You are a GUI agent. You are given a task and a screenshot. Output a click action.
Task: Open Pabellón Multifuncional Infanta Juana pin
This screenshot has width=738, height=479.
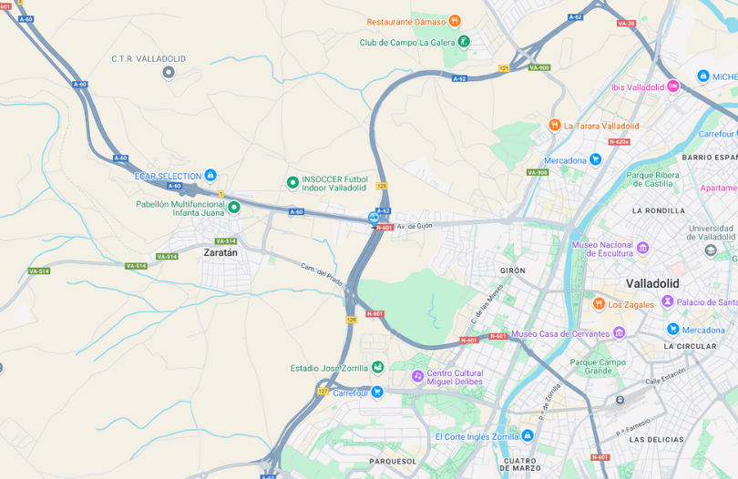click(234, 207)
